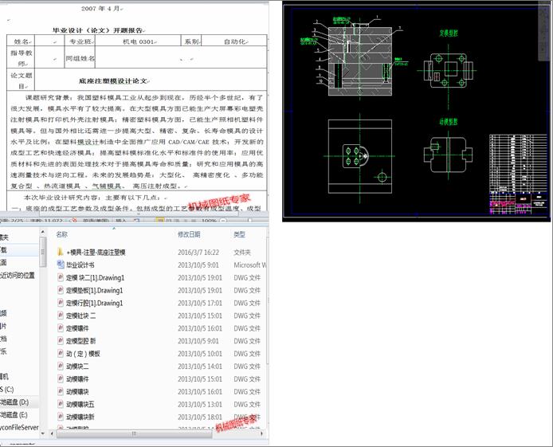The height and width of the screenshot is (447, 553).
Task: Click the DWG icon of 动(定)模板
Action: click(x=61, y=354)
